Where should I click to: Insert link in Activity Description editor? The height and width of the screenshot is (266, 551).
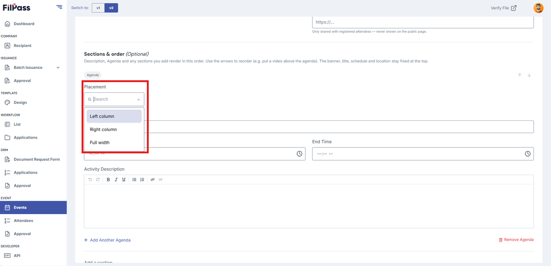[x=153, y=180]
